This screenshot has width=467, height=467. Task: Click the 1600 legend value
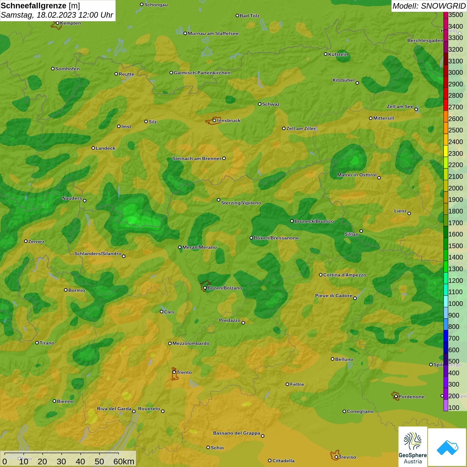[x=456, y=234]
